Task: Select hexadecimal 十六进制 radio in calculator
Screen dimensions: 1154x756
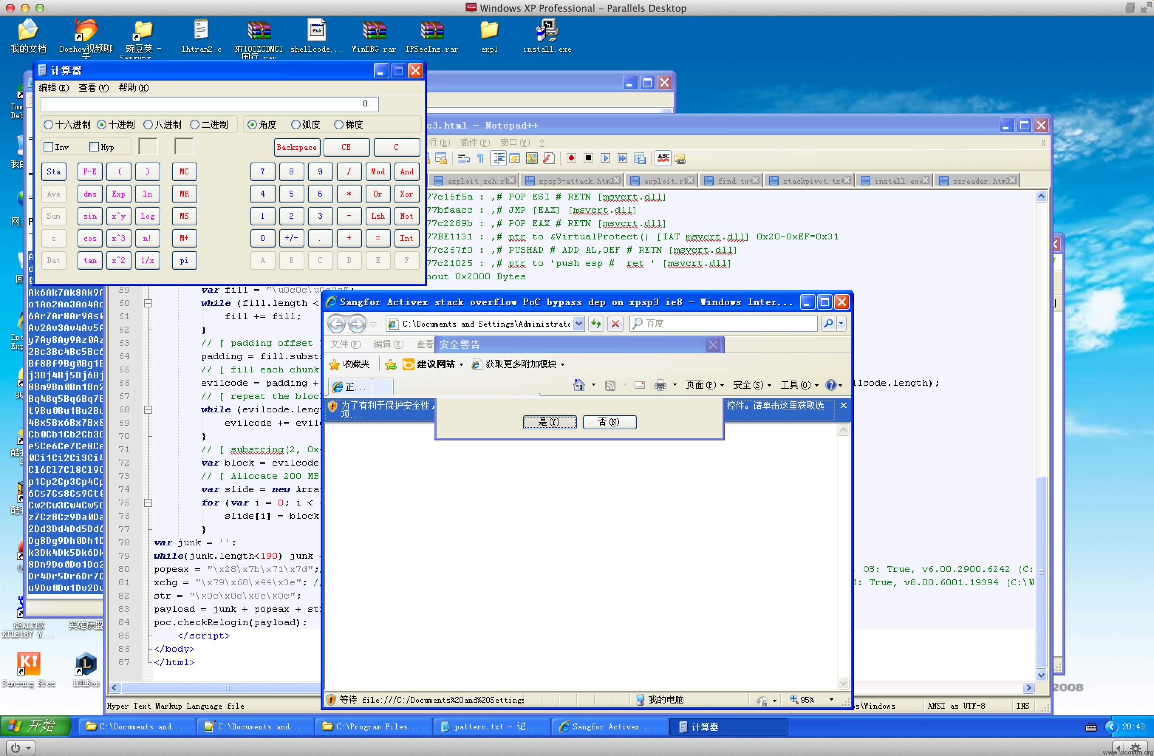Action: [x=67, y=125]
